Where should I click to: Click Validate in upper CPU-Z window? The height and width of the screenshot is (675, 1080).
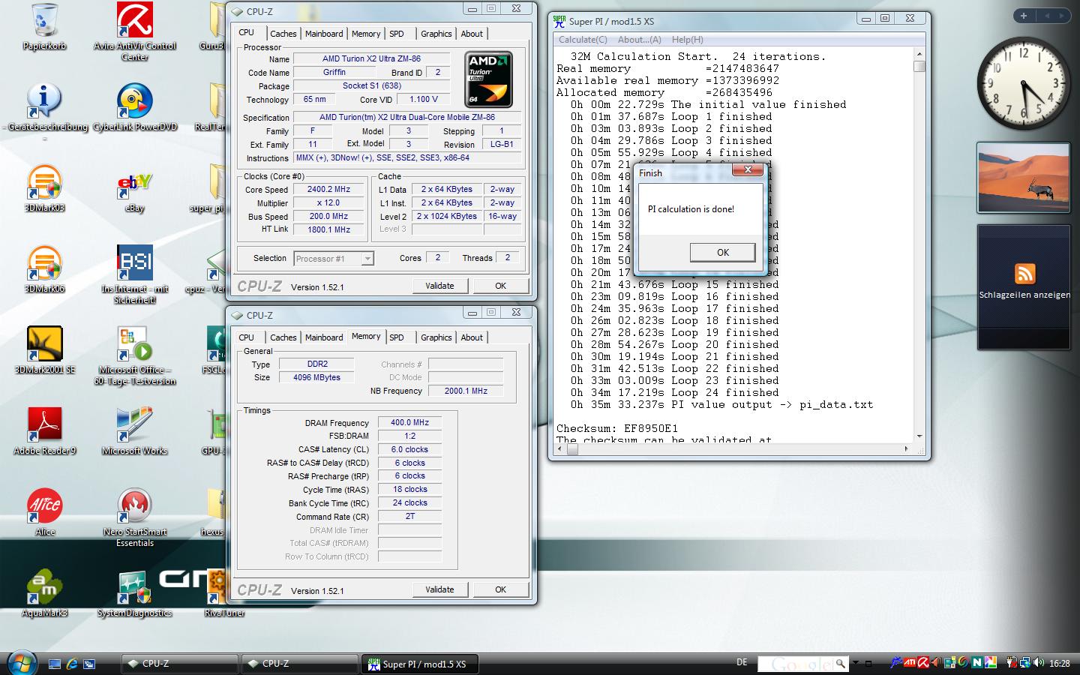tap(439, 286)
